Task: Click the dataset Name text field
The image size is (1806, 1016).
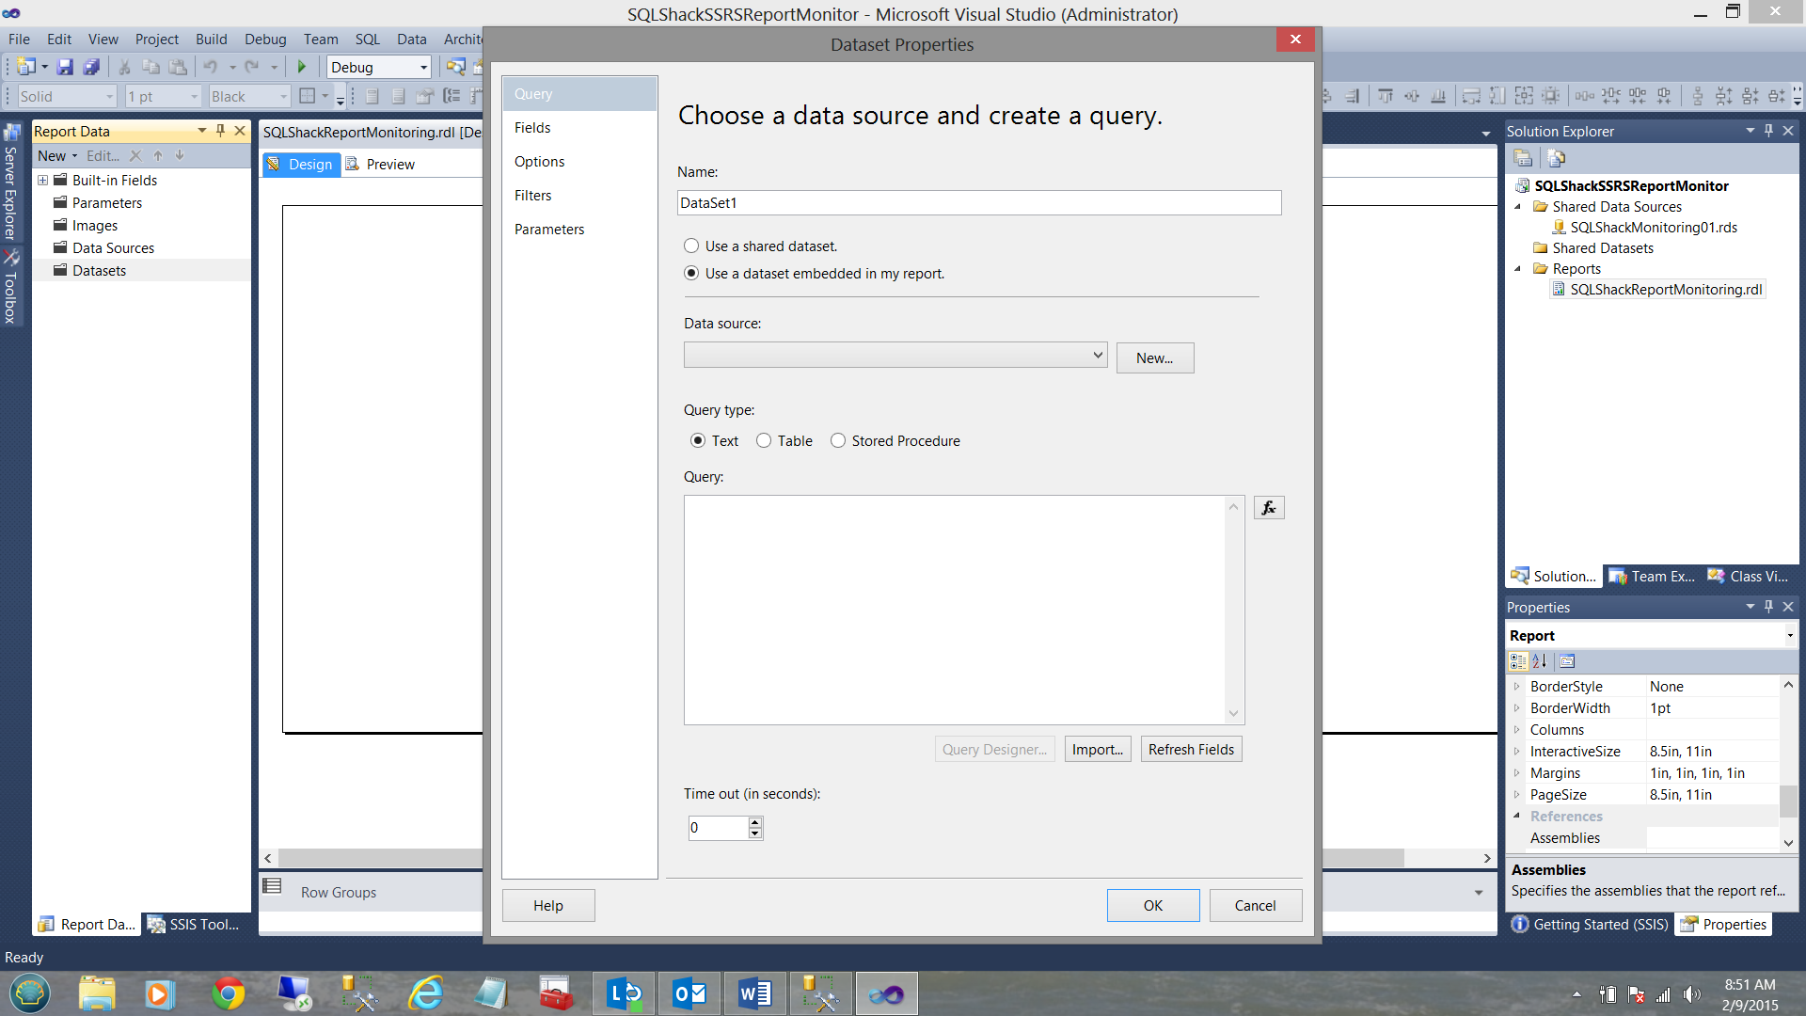Action: coord(978,202)
